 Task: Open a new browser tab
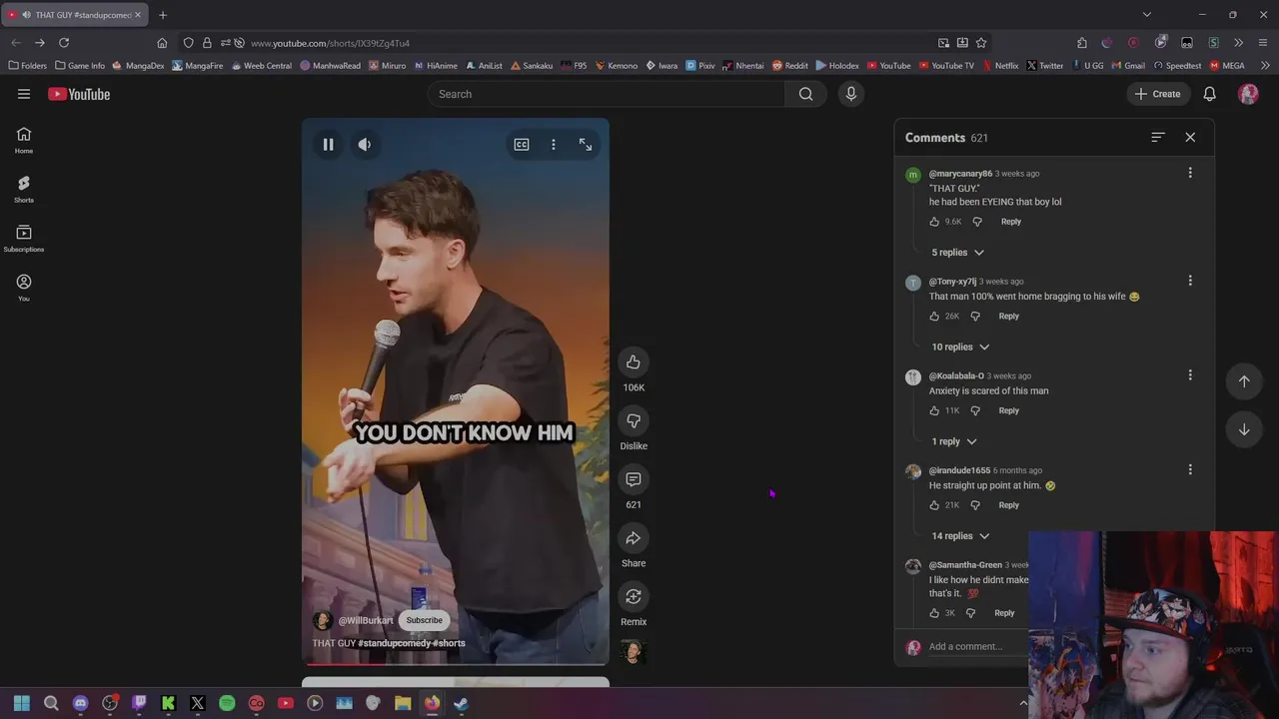(163, 15)
